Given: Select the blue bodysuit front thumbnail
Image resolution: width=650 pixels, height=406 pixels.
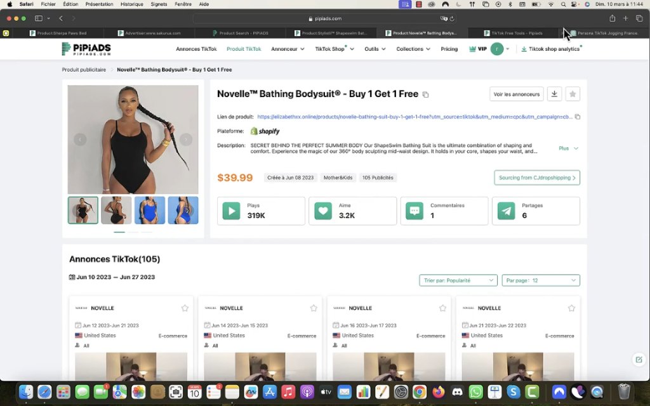Looking at the screenshot, I should click(x=150, y=211).
